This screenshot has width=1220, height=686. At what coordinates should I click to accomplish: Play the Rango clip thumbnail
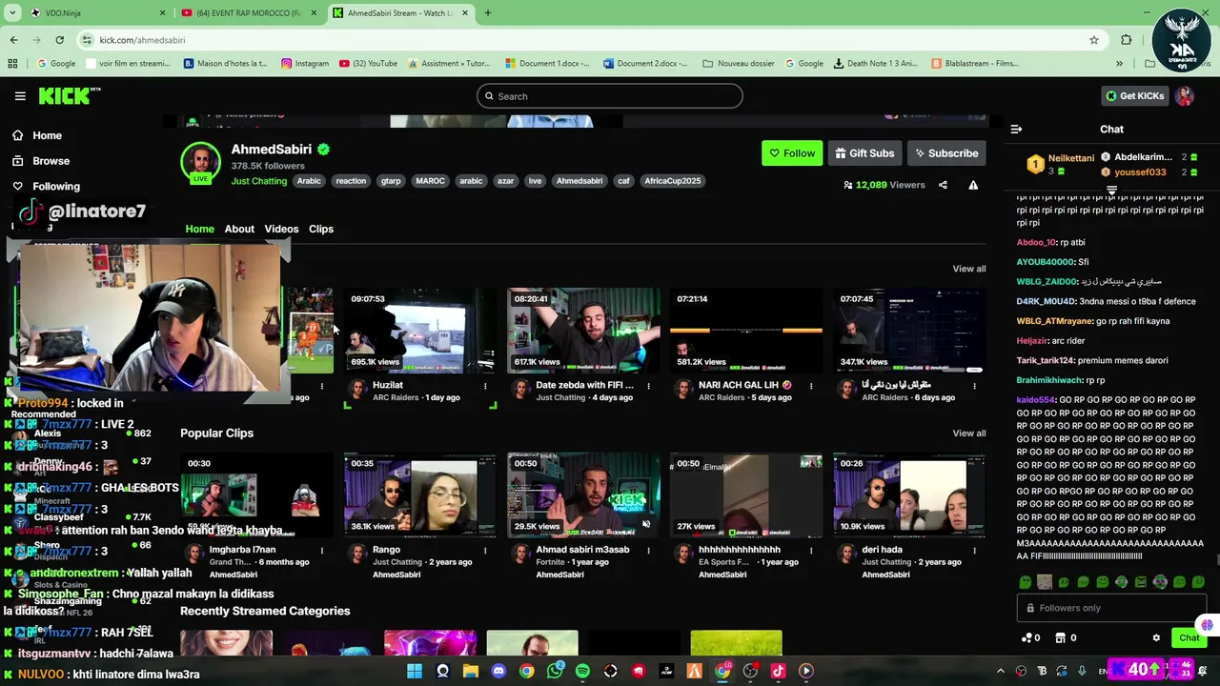[419, 495]
